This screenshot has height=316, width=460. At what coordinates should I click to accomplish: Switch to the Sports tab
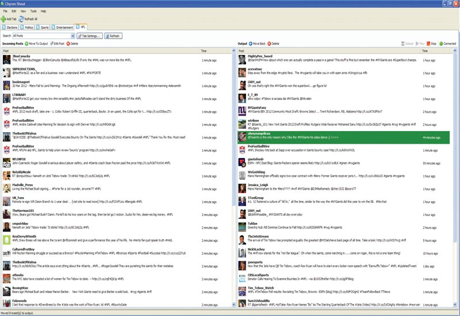click(43, 27)
